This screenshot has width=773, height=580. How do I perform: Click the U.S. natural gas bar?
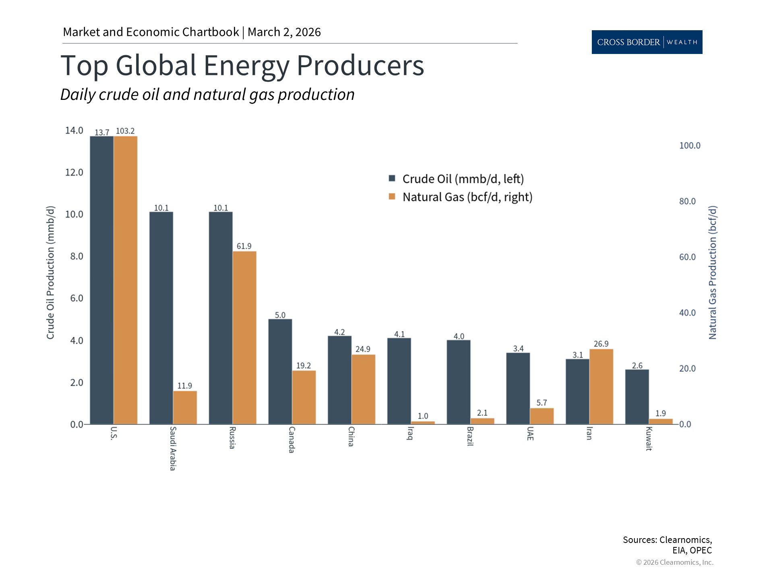[125, 280]
